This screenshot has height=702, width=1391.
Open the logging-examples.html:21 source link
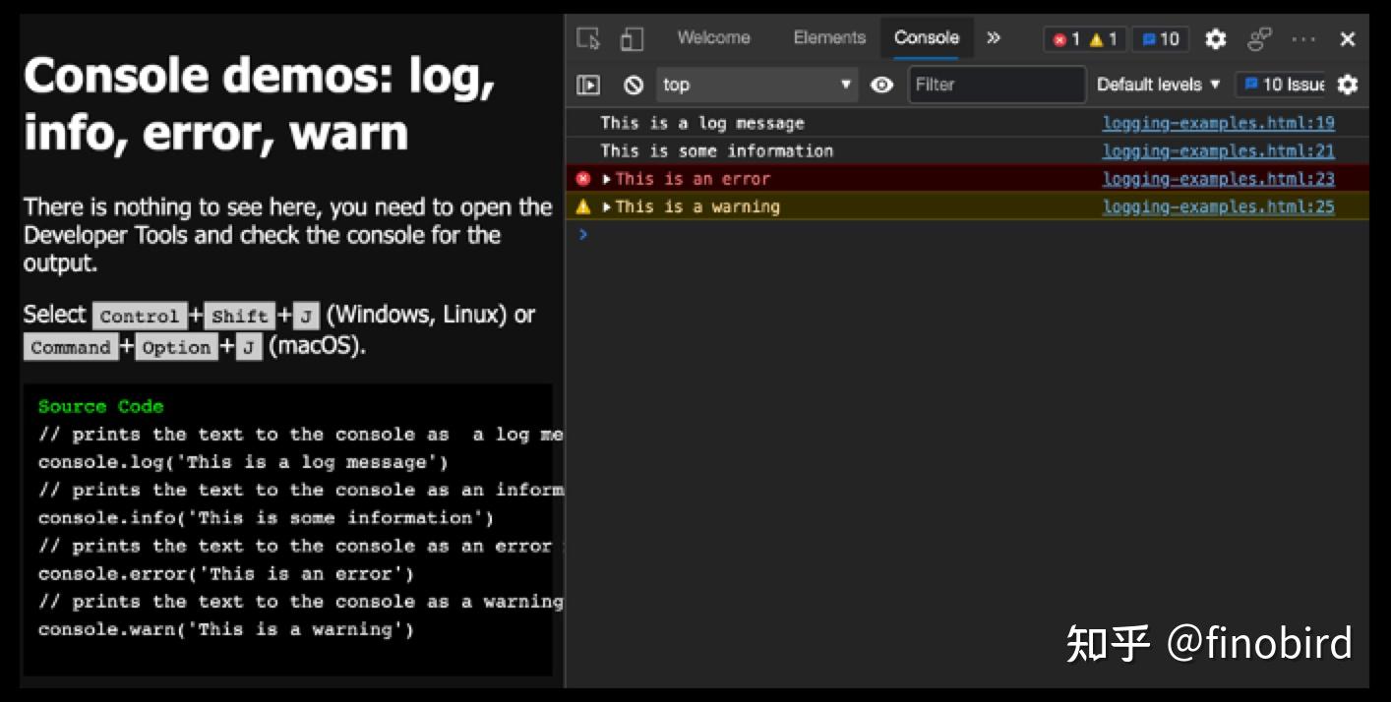point(1218,150)
